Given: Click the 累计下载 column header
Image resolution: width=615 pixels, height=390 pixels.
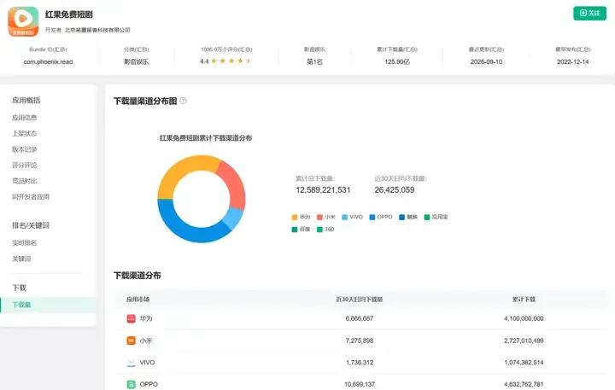Looking at the screenshot, I should pyautogui.click(x=524, y=300).
